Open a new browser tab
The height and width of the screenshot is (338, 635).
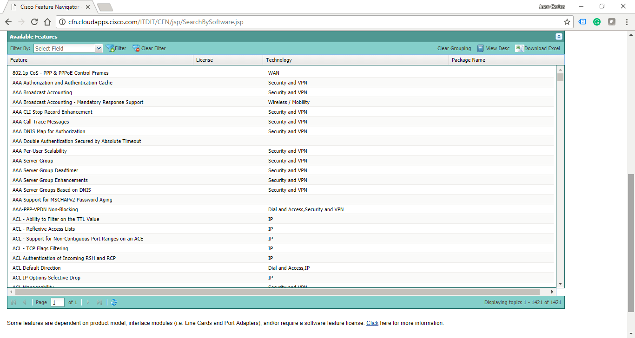(105, 7)
